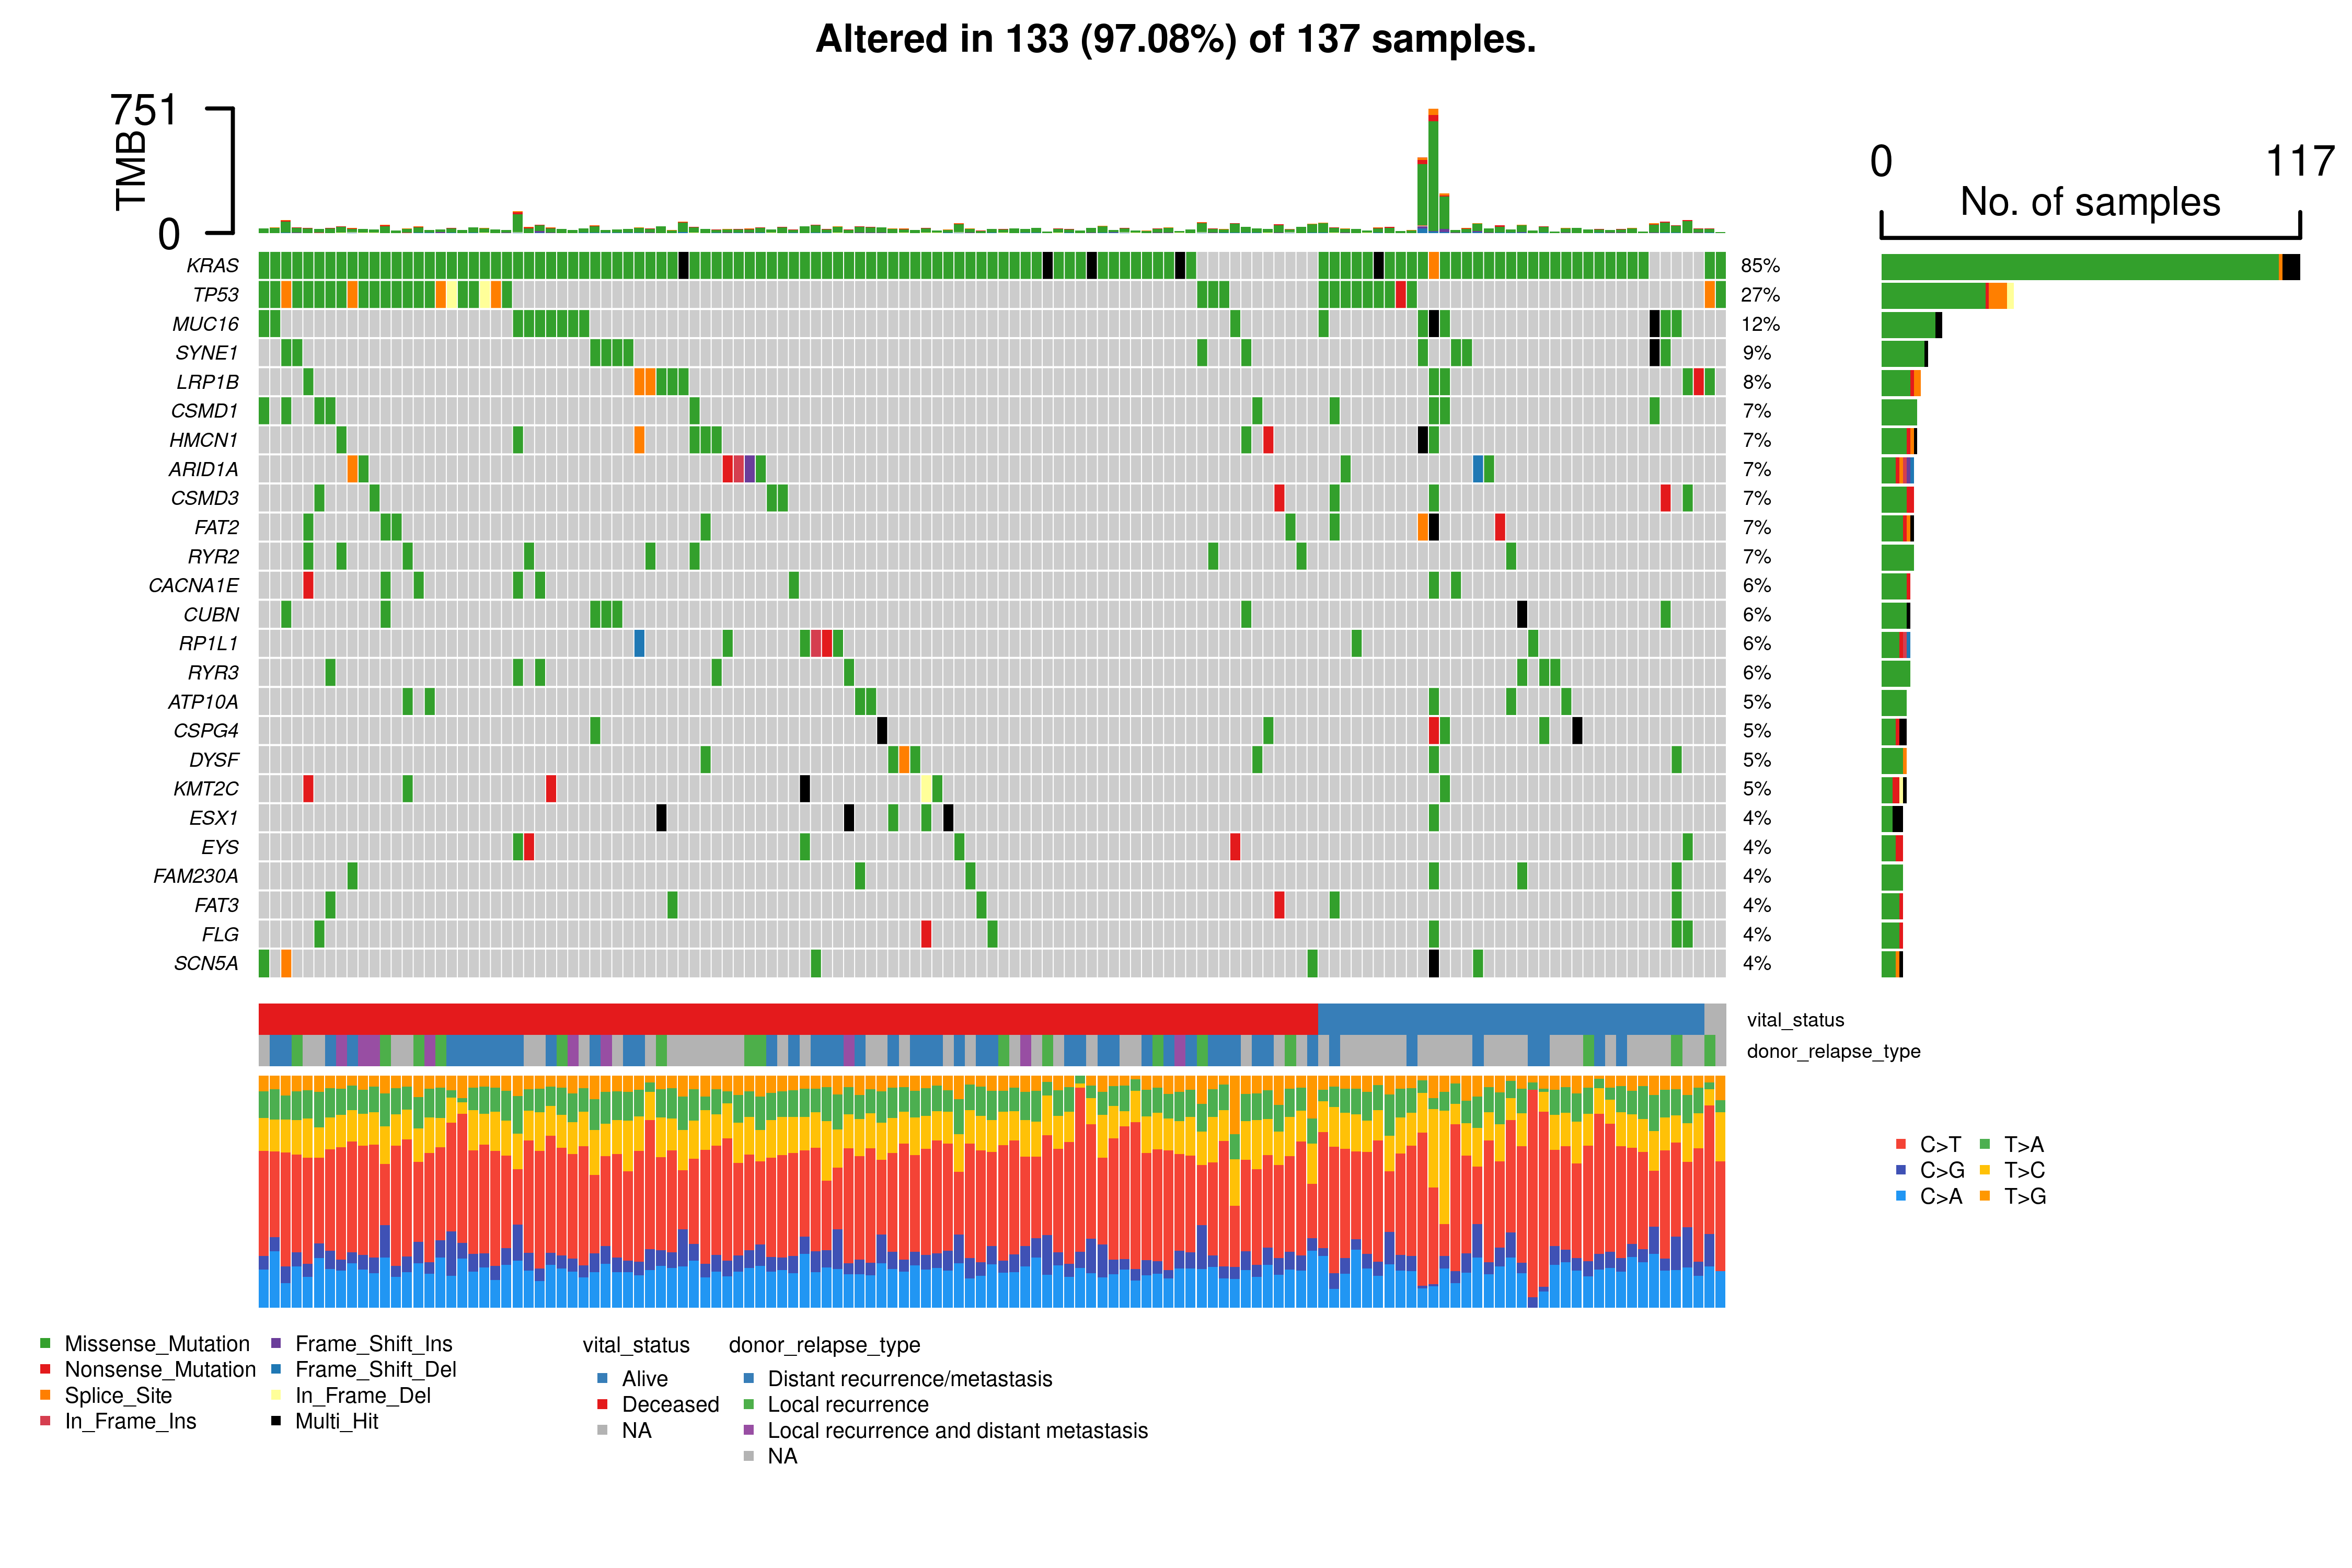The height and width of the screenshot is (1568, 2352).
Task: Click the green Missense_Mutation legend swatch
Action: [x=45, y=1343]
